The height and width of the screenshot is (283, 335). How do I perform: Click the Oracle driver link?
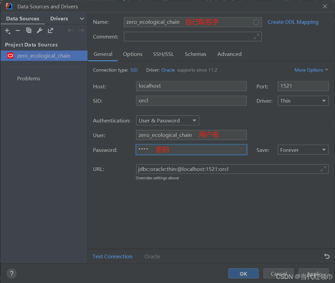(168, 70)
